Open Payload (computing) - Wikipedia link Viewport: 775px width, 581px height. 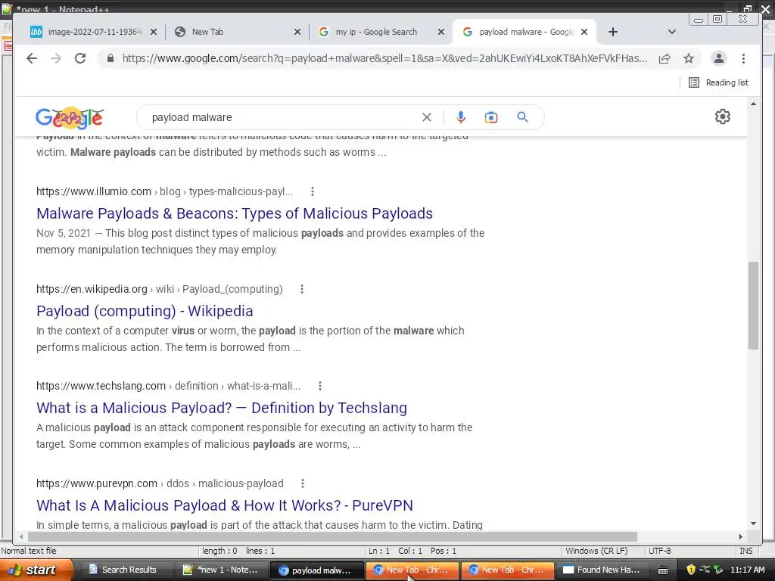145,311
